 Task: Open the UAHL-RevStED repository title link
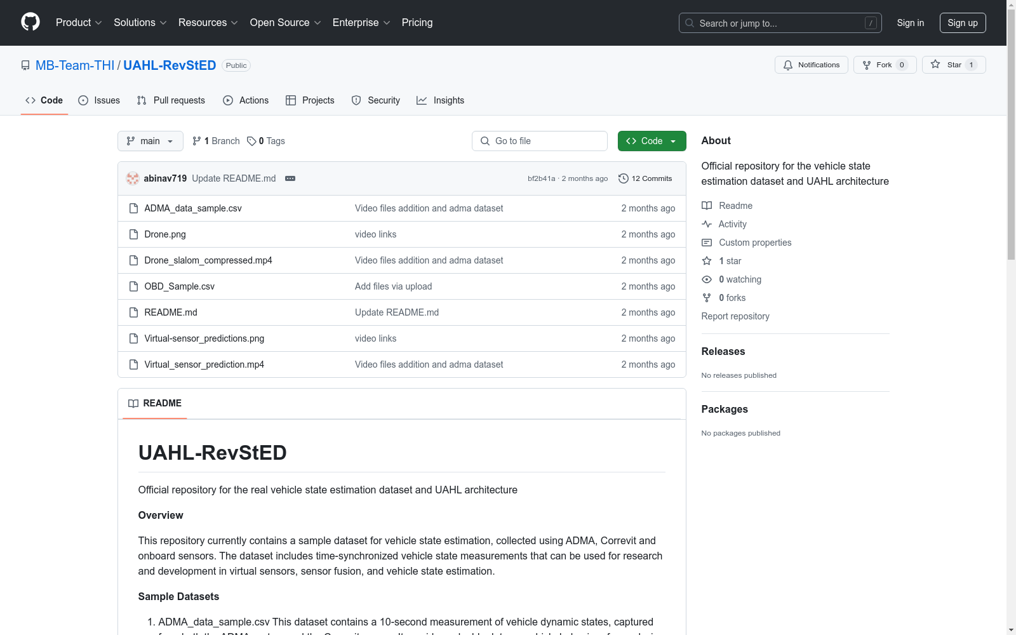(170, 65)
